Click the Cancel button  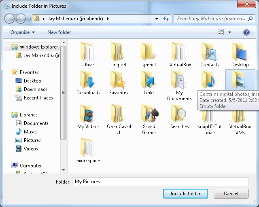point(231,194)
